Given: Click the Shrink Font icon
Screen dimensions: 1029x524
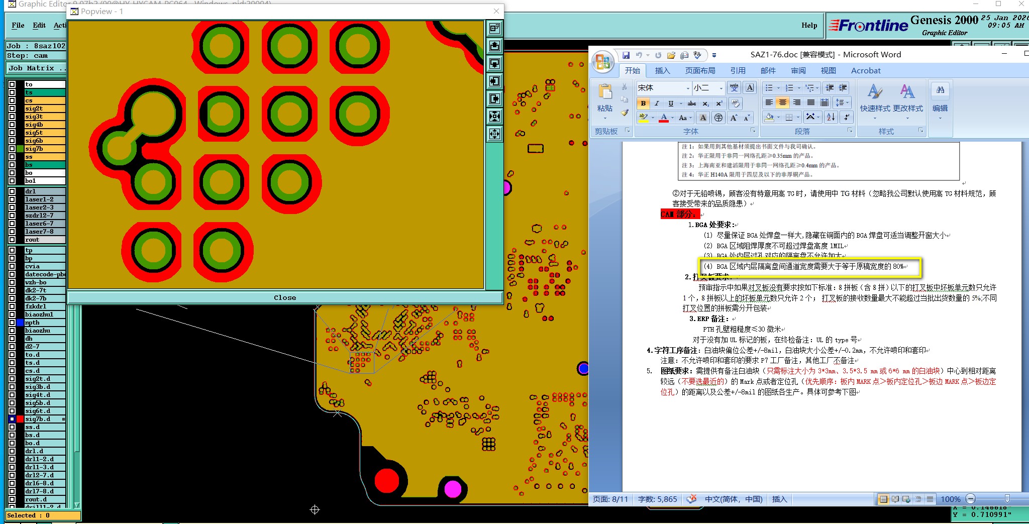Looking at the screenshot, I should (x=747, y=118).
